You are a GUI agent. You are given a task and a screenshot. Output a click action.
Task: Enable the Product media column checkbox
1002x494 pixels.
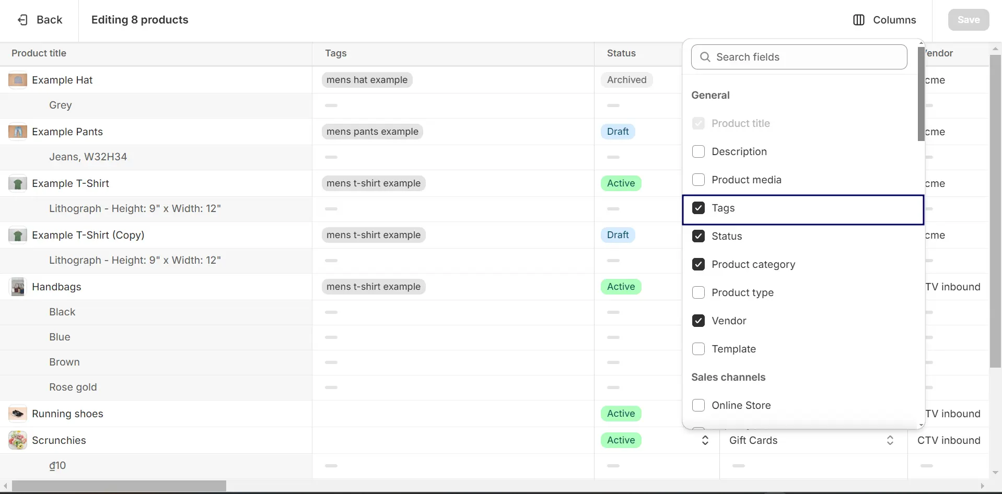pos(698,180)
